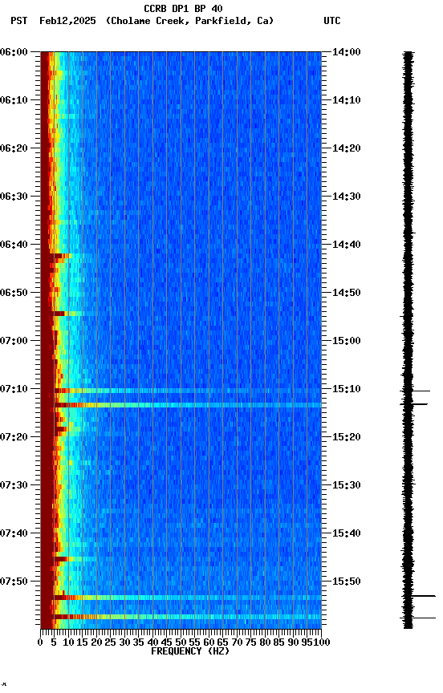Click the 14:50 UTC time label
Screen dimensions: 443x693
(347, 293)
